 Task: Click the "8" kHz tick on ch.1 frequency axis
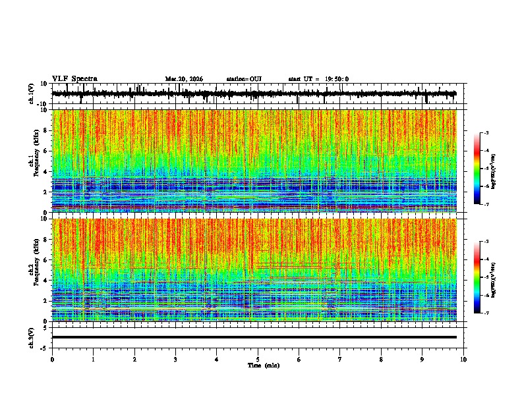coord(45,130)
